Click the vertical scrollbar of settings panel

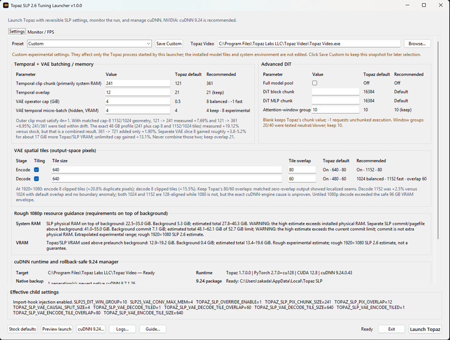(438, 140)
